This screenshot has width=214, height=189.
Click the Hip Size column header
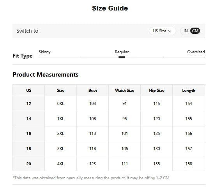click(157, 90)
